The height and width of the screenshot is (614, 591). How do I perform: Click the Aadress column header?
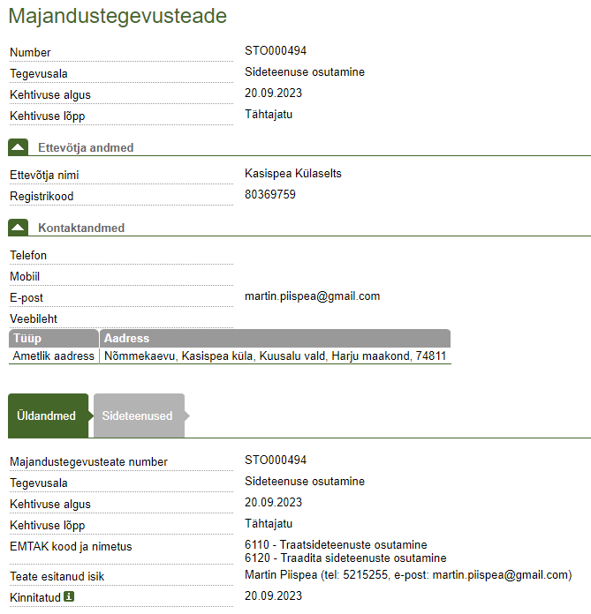pyautogui.click(x=275, y=338)
